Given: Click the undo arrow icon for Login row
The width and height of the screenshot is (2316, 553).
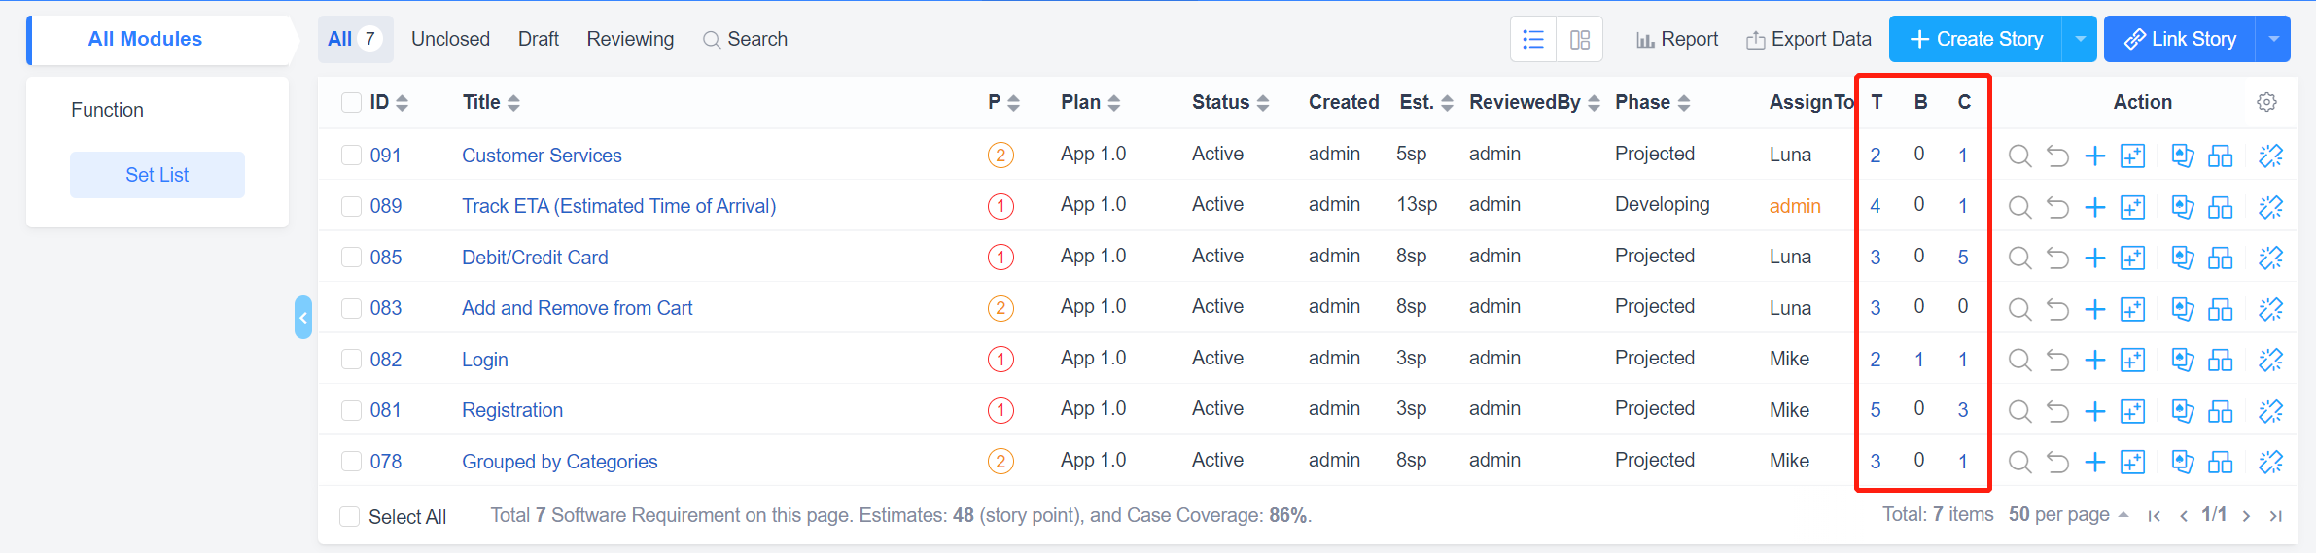Looking at the screenshot, I should point(2057,360).
